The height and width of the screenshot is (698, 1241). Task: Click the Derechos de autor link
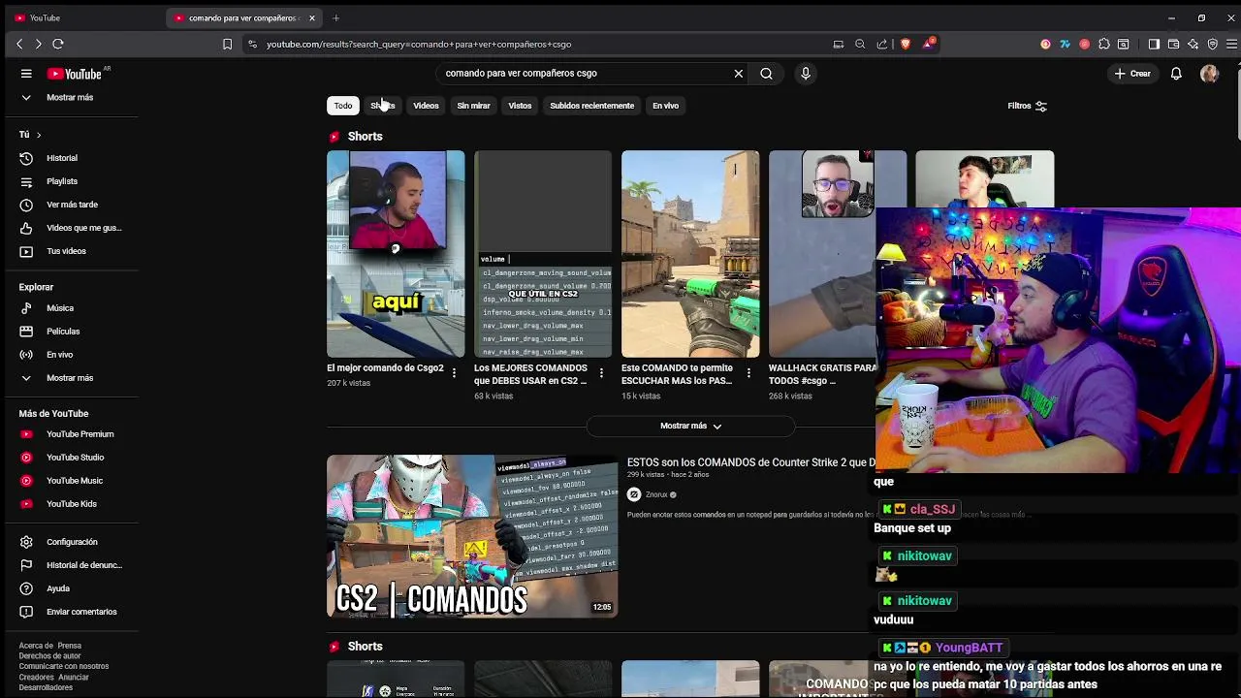(49, 656)
